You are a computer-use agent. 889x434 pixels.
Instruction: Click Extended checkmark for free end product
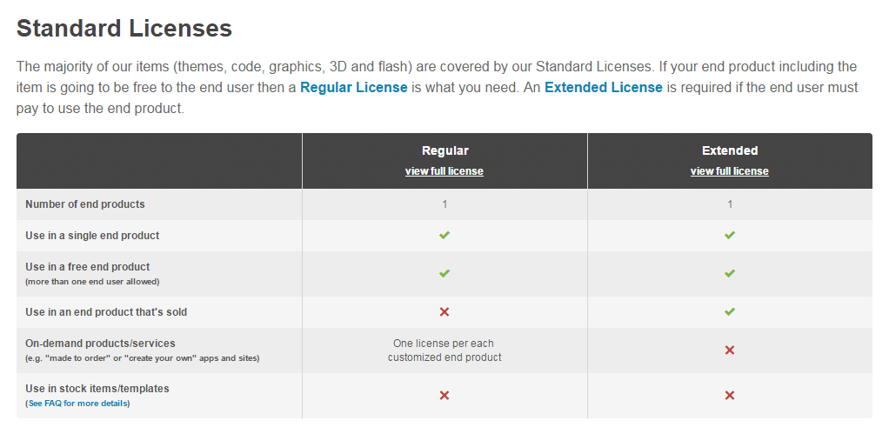(x=730, y=273)
